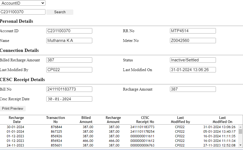
Task: Click the Search button
Action: pyautogui.click(x=60, y=12)
